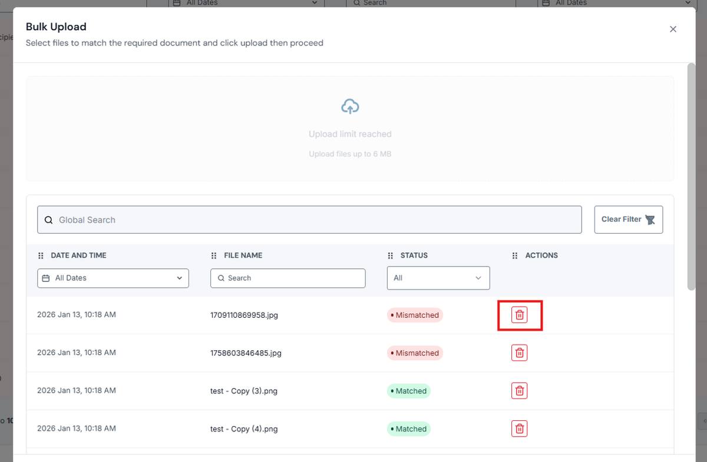707x462 pixels.
Task: Click the date for 1709110869958.jpg row
Action: [77, 315]
